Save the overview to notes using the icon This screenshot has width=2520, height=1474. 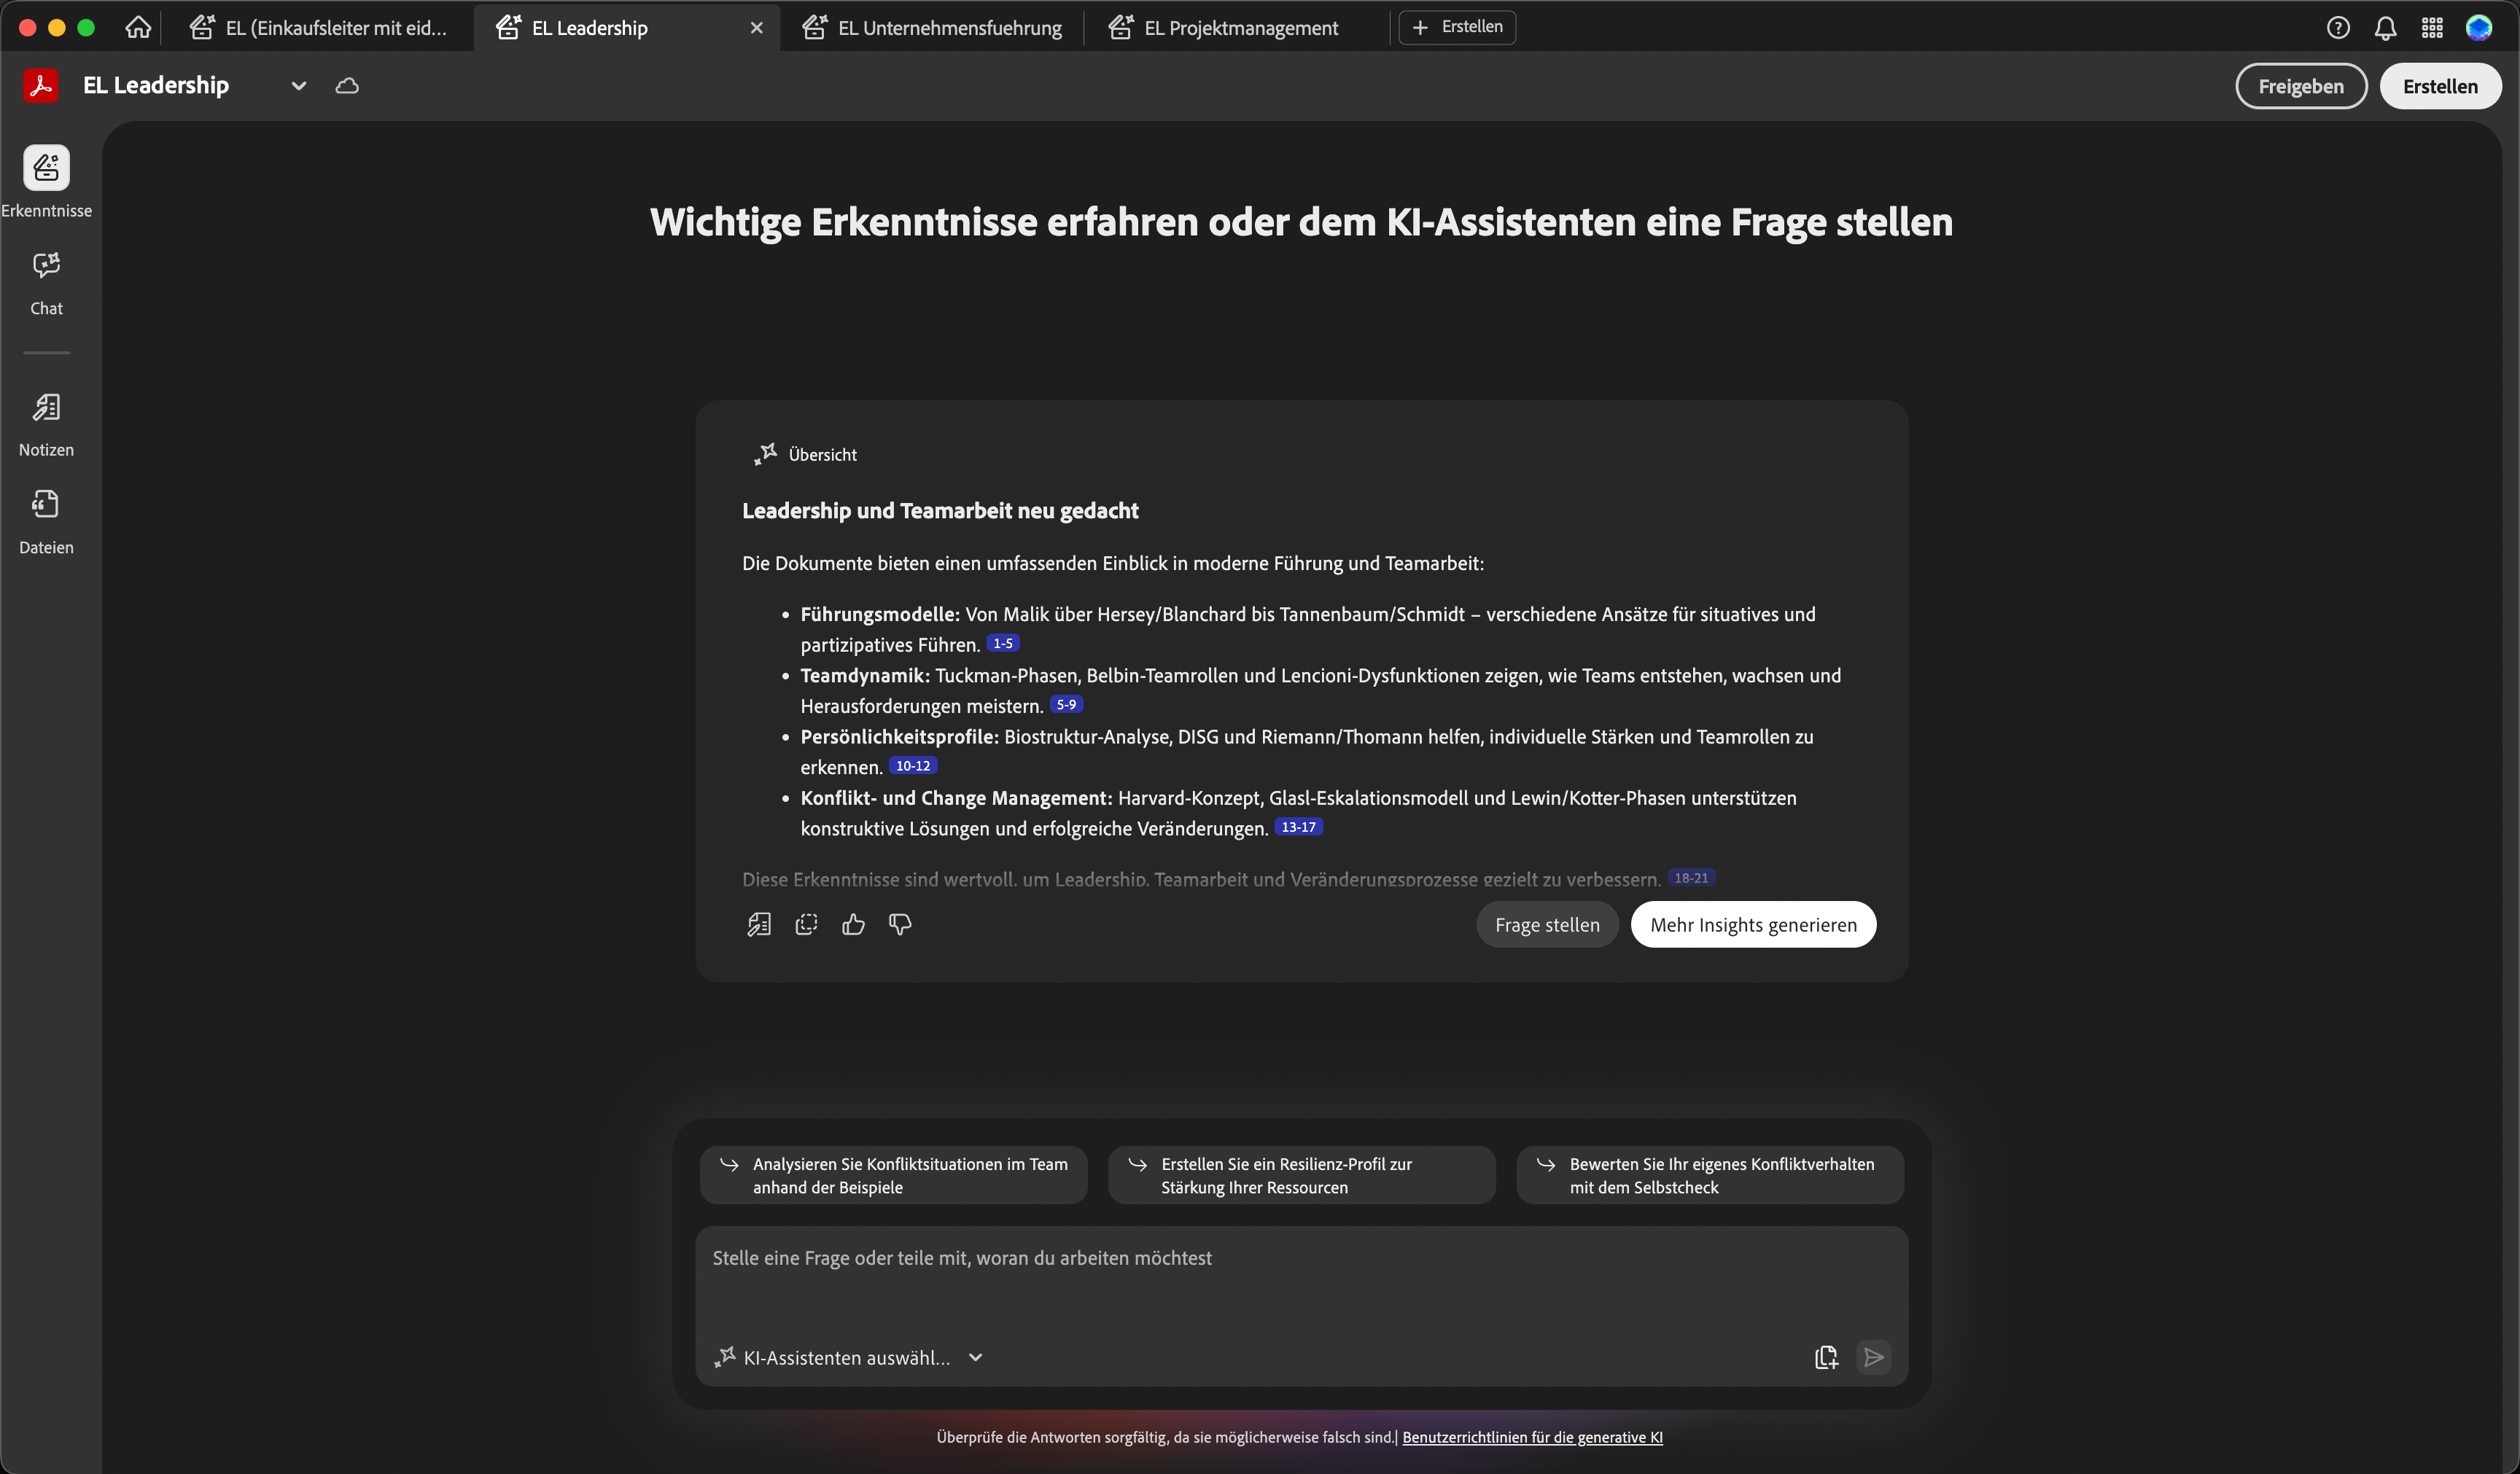(759, 925)
